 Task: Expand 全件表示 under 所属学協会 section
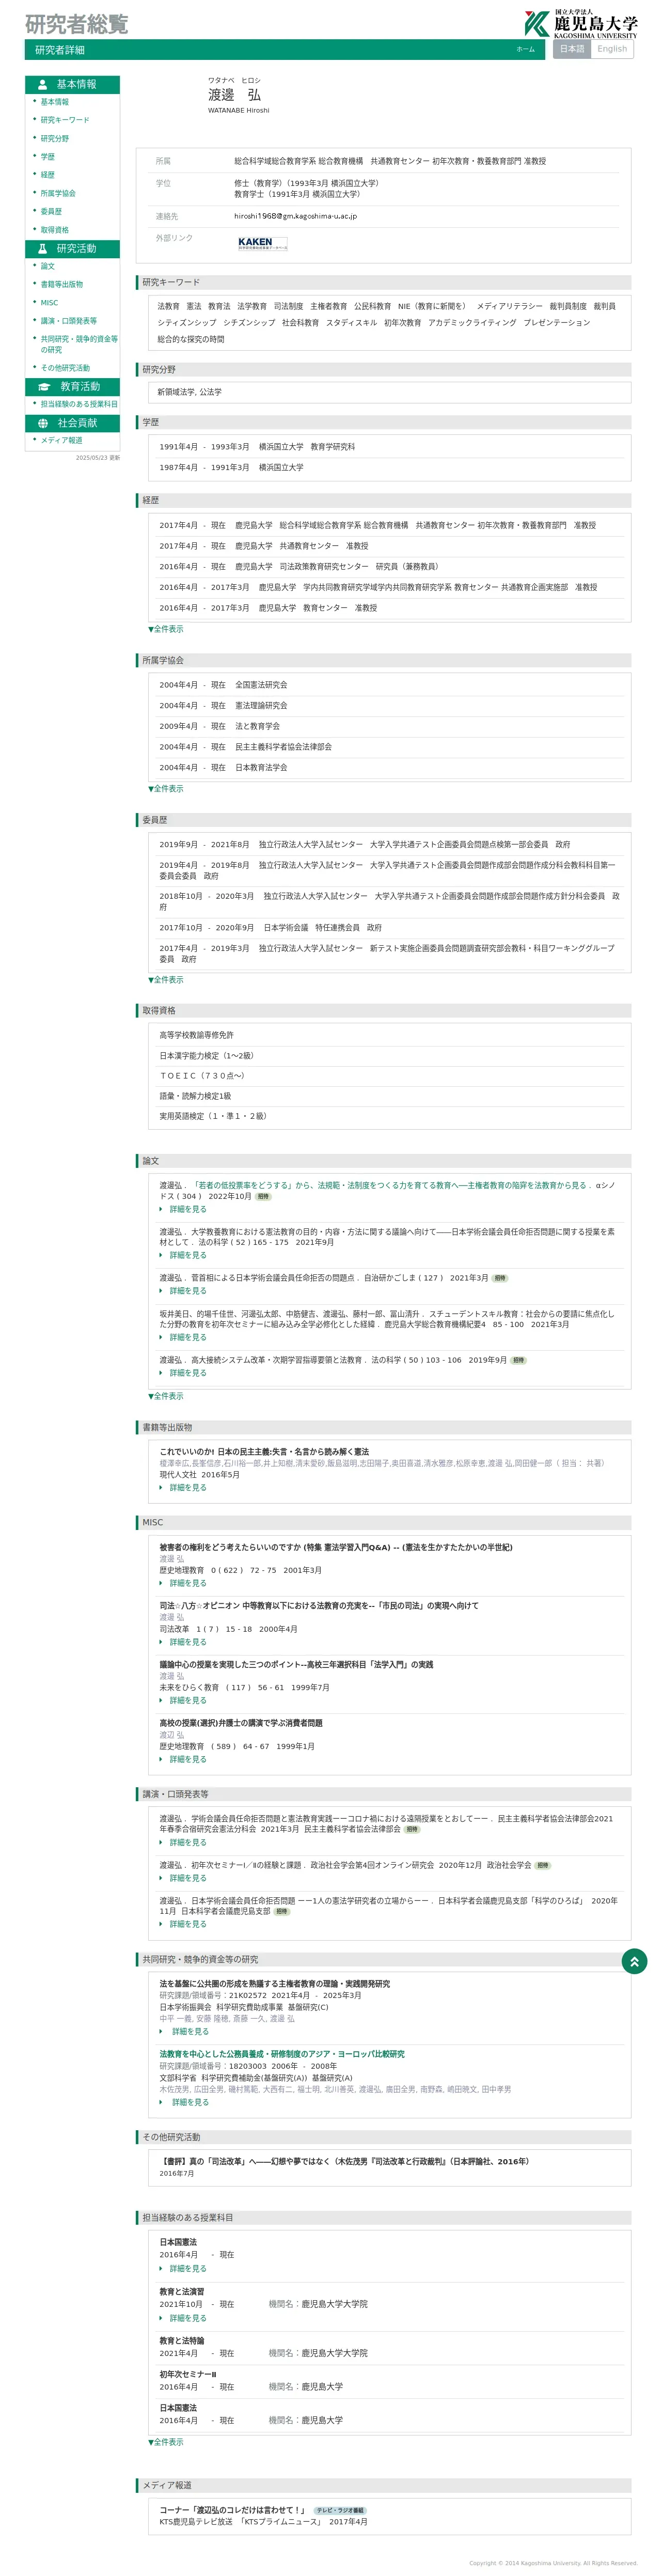tap(166, 789)
